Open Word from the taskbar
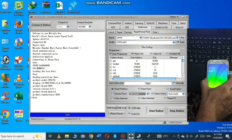This screenshot has width=232, height=140. click(99, 136)
